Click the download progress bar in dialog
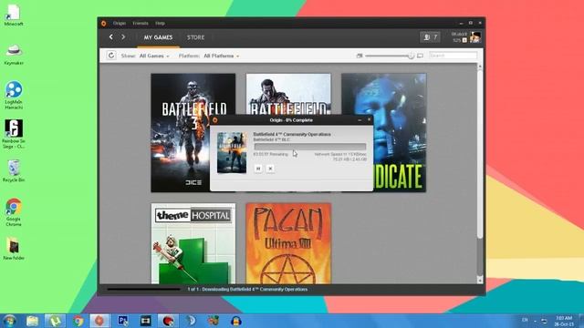 (310, 147)
